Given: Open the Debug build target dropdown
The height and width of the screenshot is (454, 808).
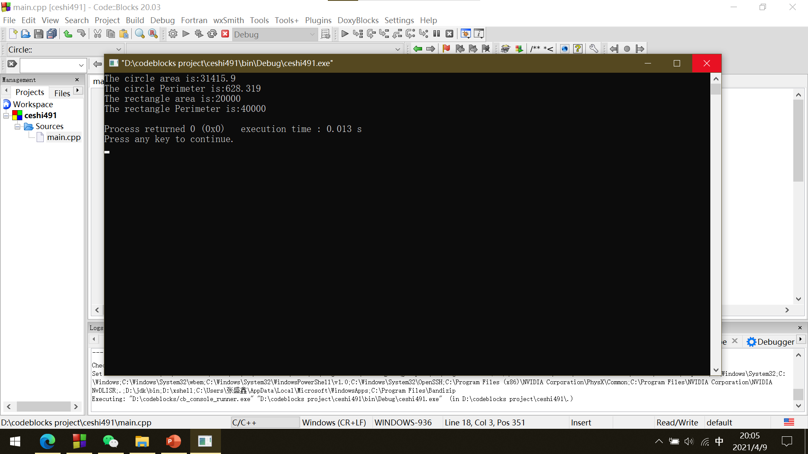Looking at the screenshot, I should [312, 34].
